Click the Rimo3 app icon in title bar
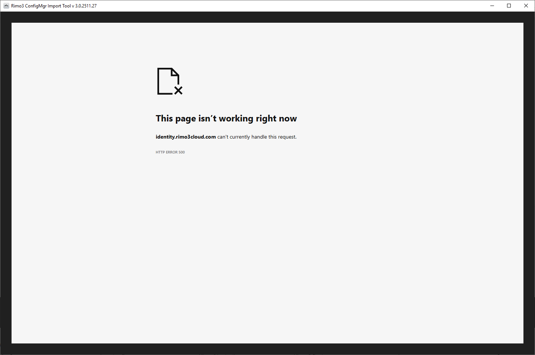 coord(6,6)
